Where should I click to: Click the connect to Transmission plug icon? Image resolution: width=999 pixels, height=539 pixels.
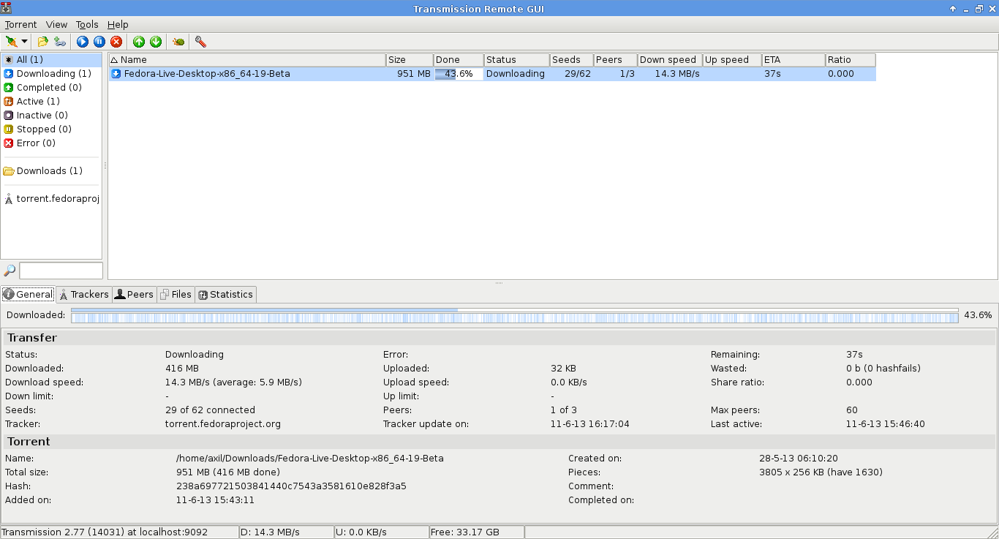[11, 42]
